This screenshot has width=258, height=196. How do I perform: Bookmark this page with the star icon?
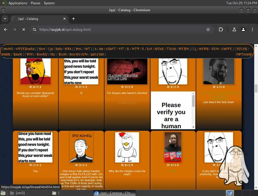click(208, 29)
